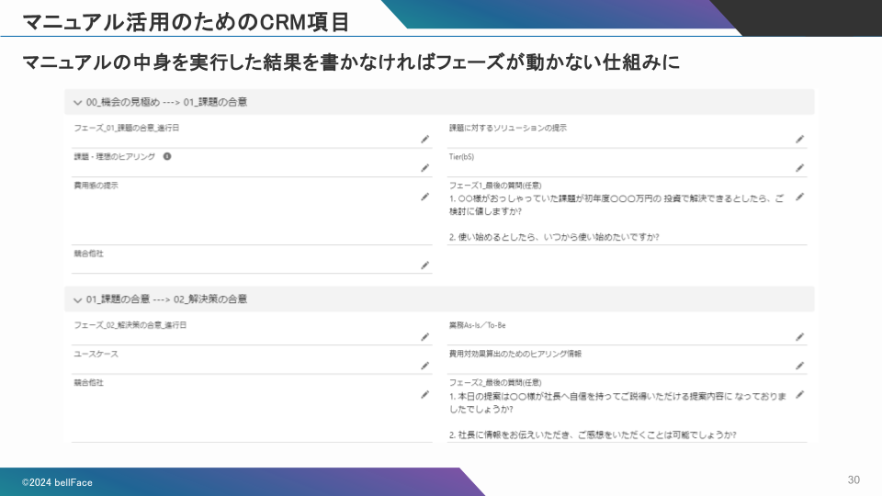Collapse the 01_課題の合意 ---> 02_解決策の合意 section
This screenshot has width=882, height=496.
78,299
